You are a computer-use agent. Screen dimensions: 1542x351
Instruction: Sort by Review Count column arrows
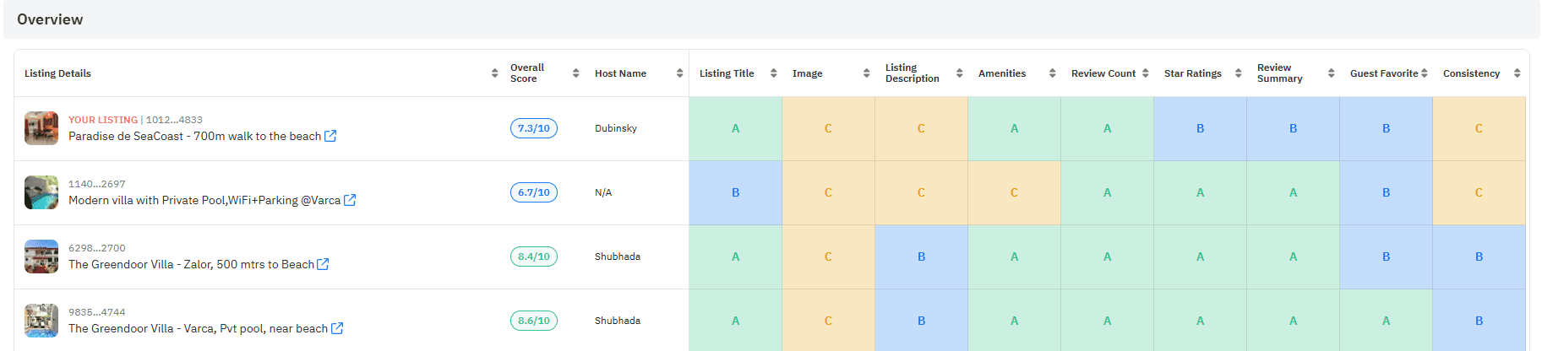1145,73
